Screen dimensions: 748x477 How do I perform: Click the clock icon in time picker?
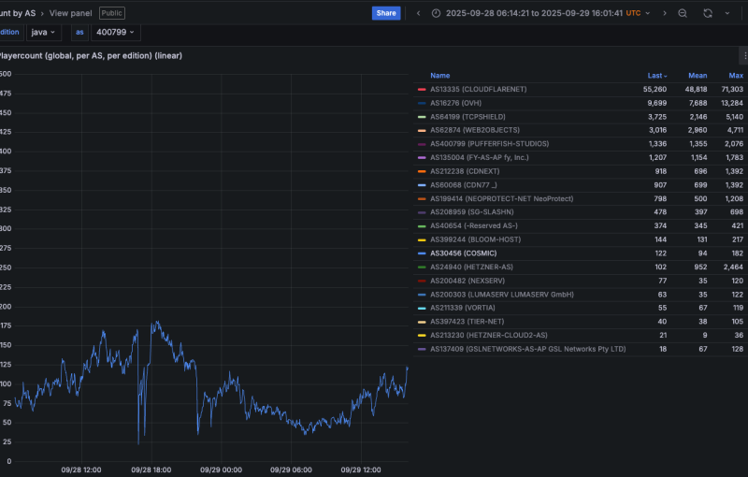[437, 13]
